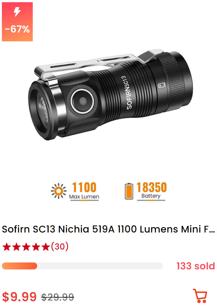
Task: Click the five-star rating icons
Action: pyautogui.click(x=26, y=247)
